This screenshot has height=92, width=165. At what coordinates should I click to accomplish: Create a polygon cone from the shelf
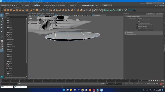(14, 10)
